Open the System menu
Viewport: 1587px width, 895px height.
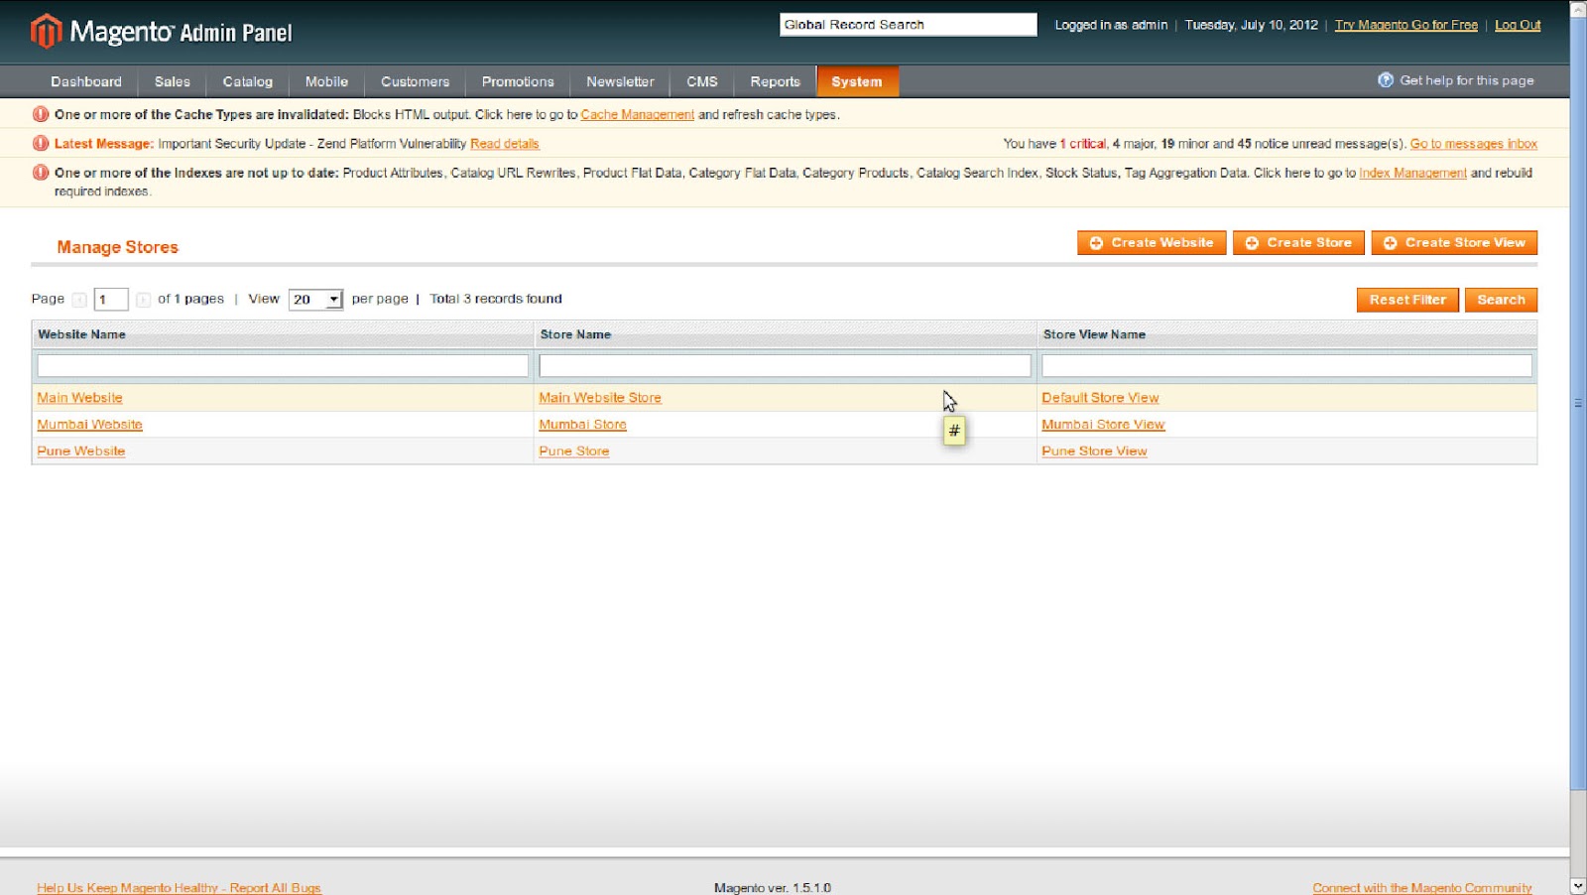857,81
